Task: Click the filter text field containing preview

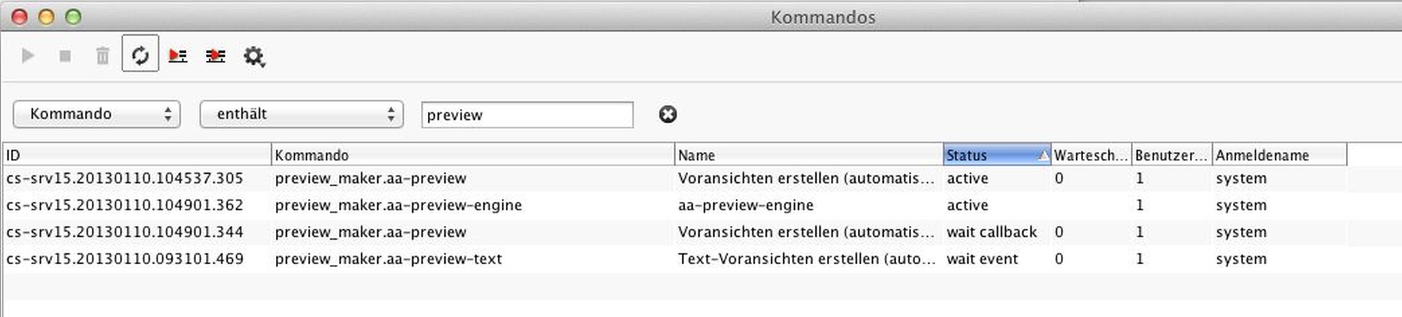Action: click(526, 115)
